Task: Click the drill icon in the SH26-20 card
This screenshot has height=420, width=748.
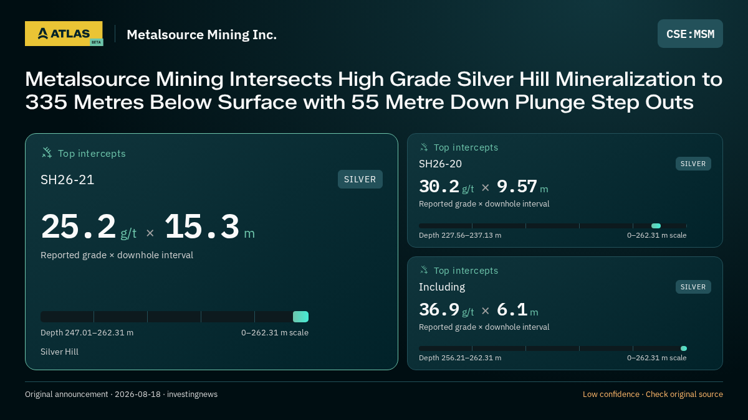Action: point(424,147)
